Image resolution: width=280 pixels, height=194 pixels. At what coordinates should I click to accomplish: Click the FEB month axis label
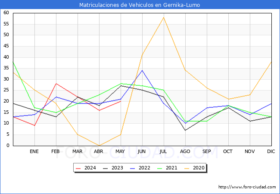point(56,151)
